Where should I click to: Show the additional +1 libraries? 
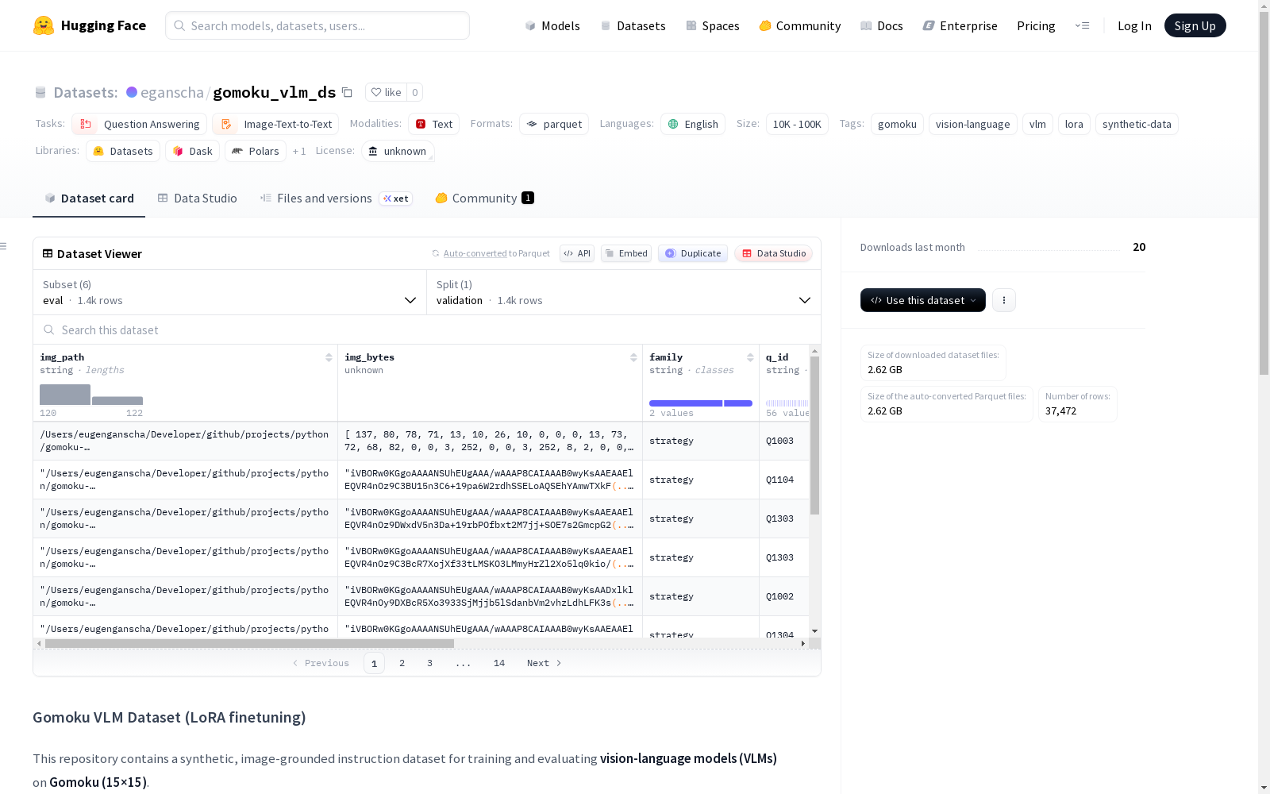[299, 151]
